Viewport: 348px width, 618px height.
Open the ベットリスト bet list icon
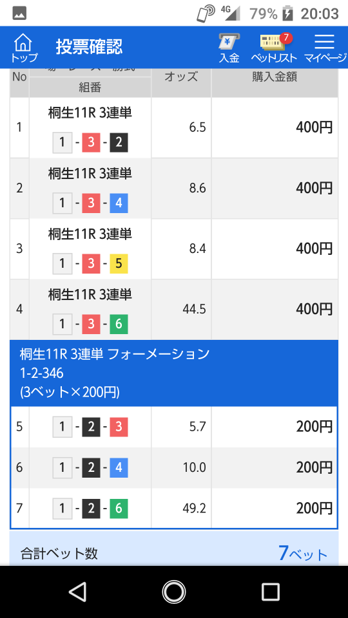pos(275,48)
